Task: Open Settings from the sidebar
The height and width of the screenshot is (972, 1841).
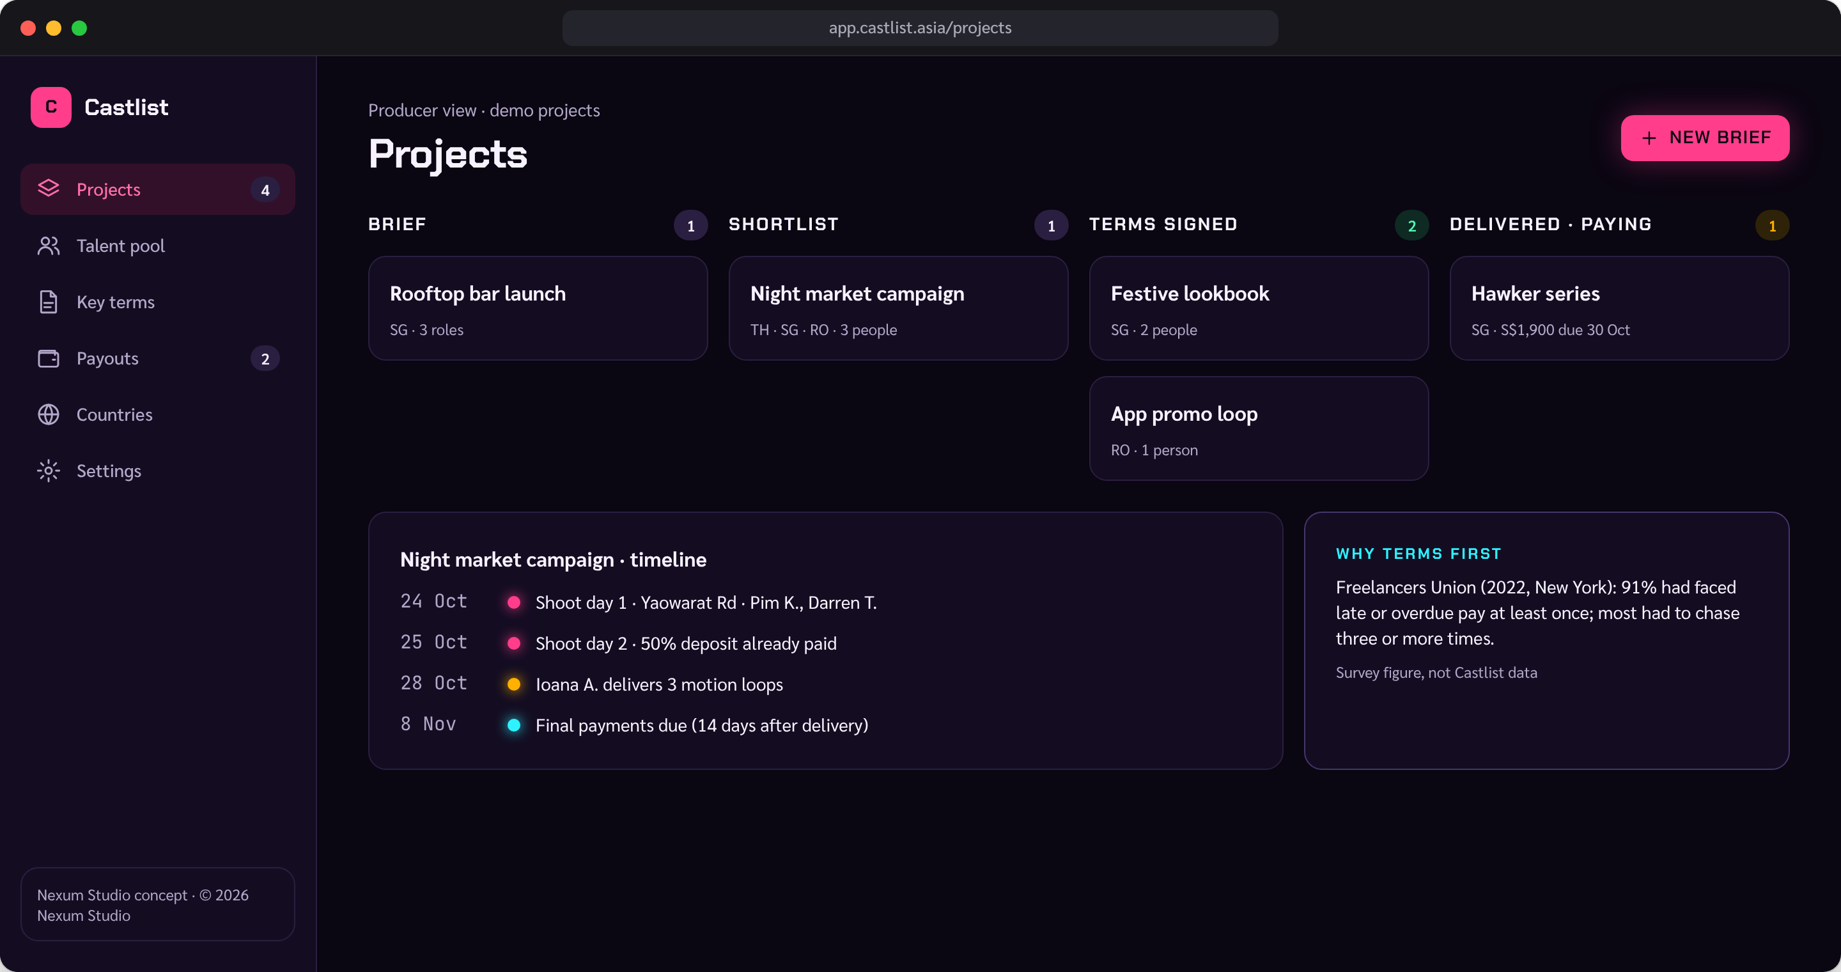Action: click(x=157, y=470)
